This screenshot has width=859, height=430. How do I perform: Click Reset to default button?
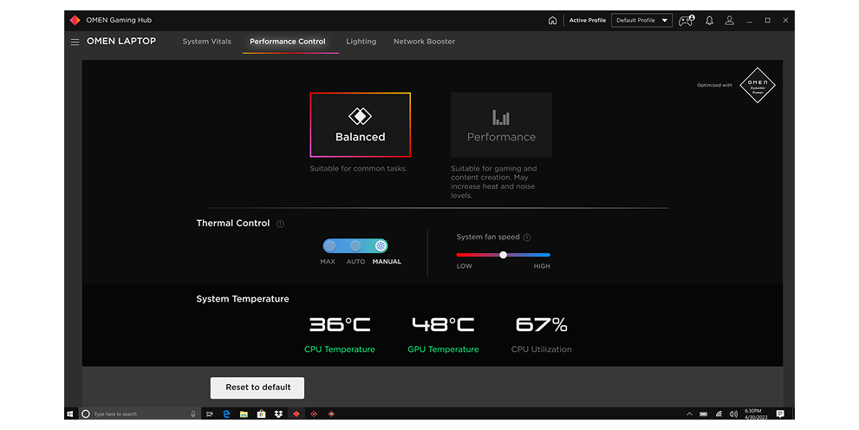[x=257, y=387]
